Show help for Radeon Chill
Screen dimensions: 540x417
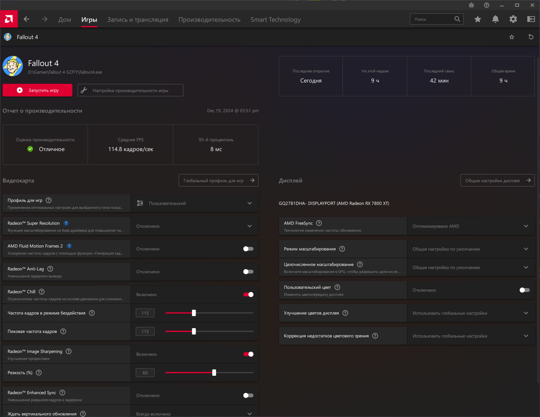pos(42,292)
